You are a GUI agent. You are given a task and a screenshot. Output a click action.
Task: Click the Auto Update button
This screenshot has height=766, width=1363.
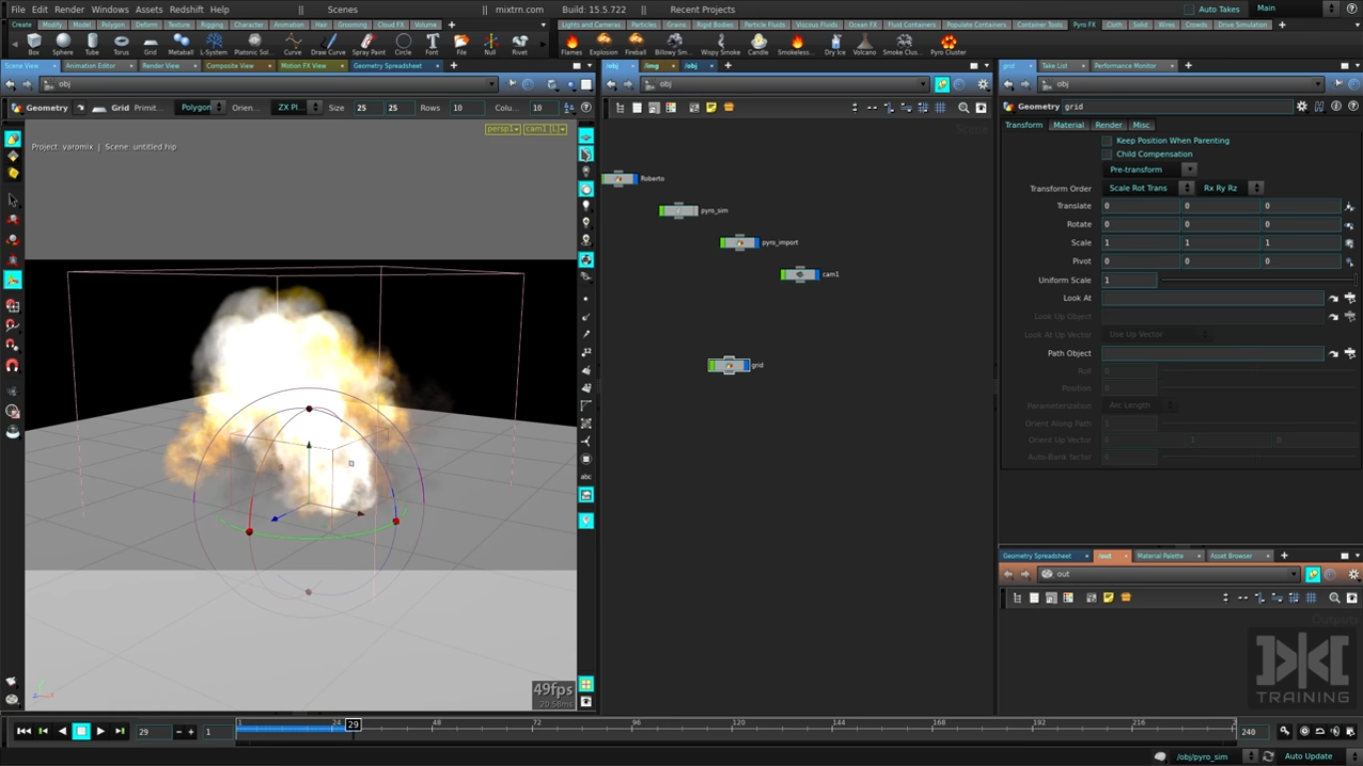[1308, 756]
